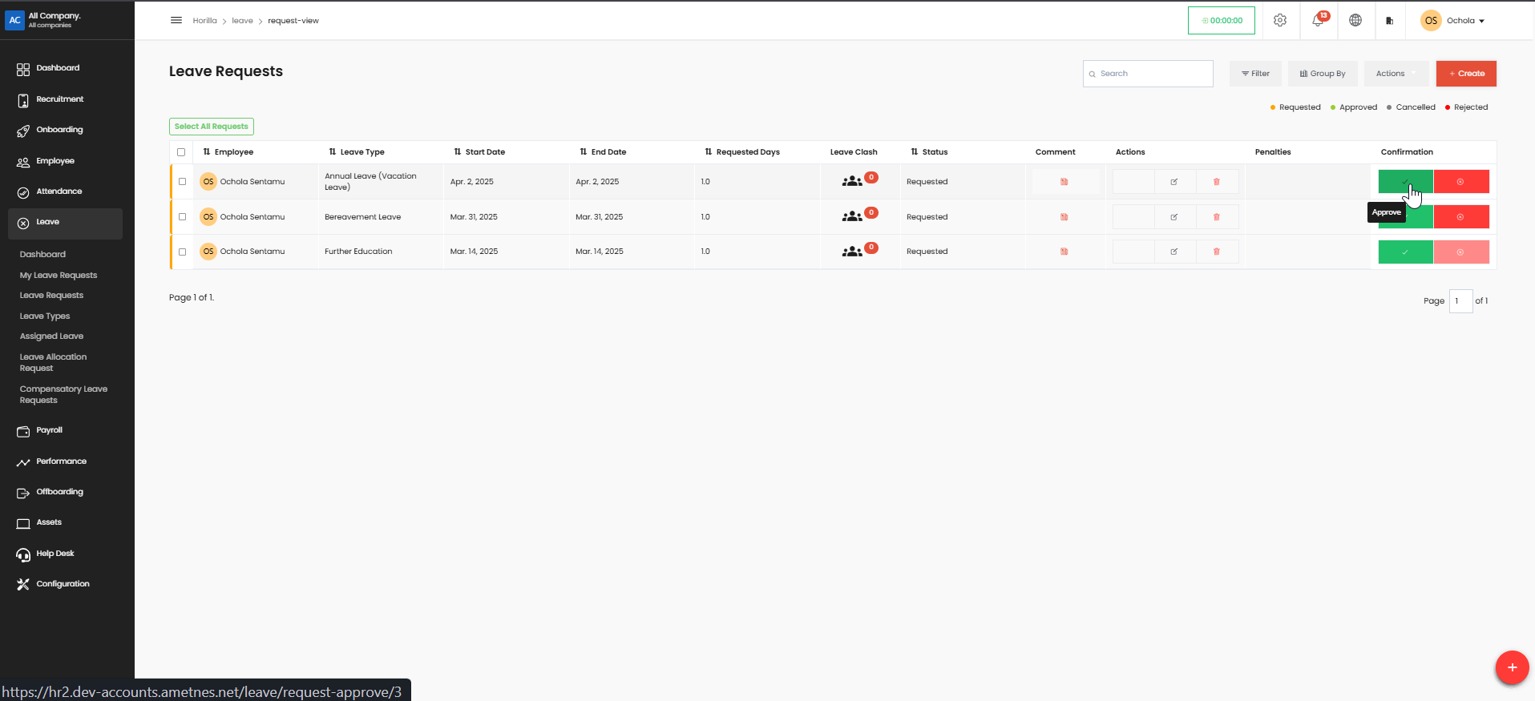
Task: Sort by Requested Days column
Action: [x=742, y=152]
